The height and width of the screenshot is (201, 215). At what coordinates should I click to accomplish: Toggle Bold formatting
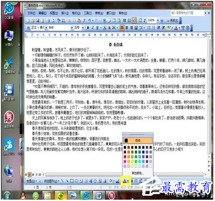coord(88,28)
